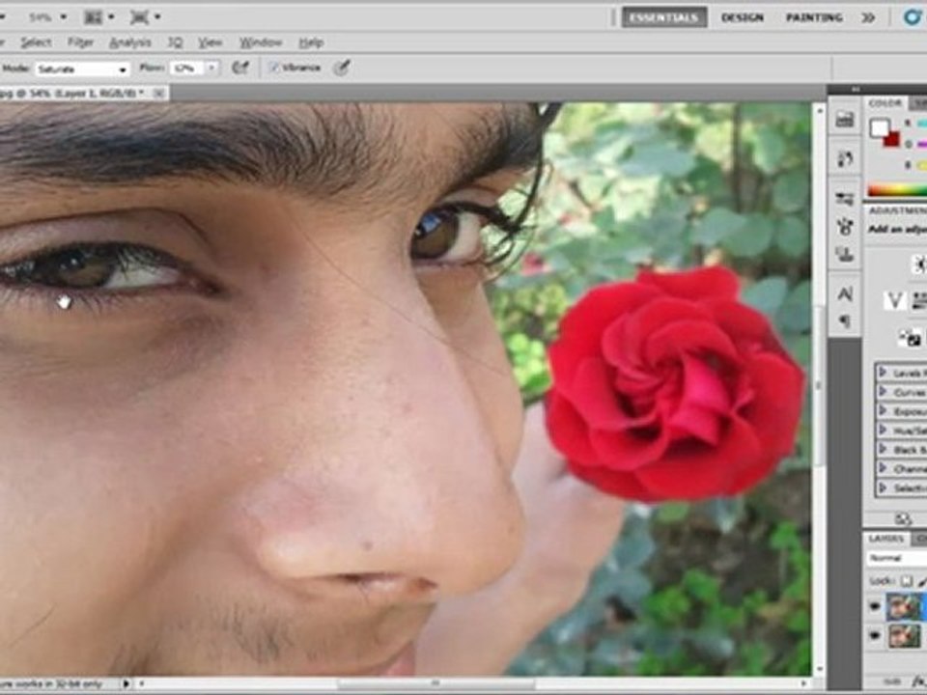This screenshot has width=927, height=695.
Task: Expand the collapsed dock double arrow
Action: coord(855,90)
